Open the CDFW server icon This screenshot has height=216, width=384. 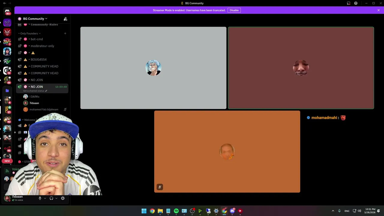(7, 42)
